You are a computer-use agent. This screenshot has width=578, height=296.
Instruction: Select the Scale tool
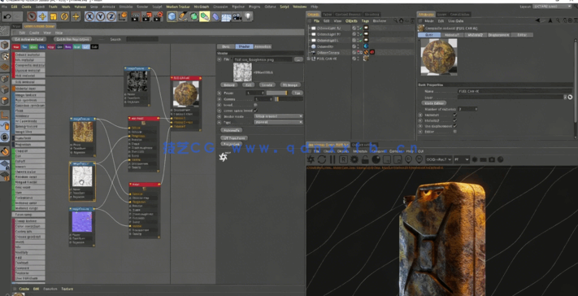[54, 16]
